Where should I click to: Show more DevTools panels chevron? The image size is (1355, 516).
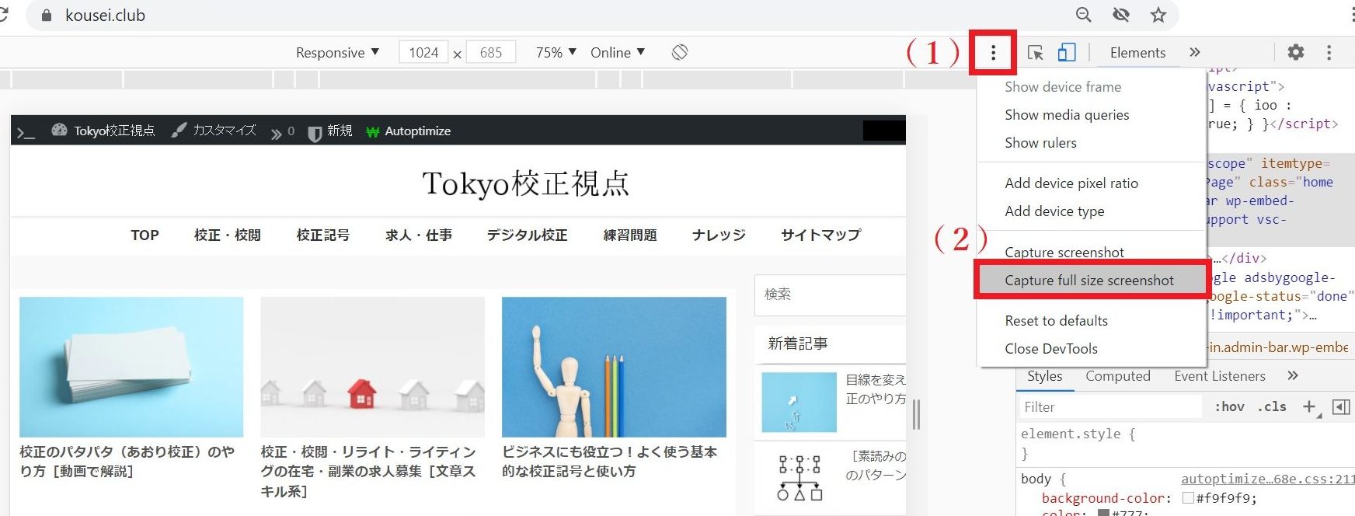1195,52
